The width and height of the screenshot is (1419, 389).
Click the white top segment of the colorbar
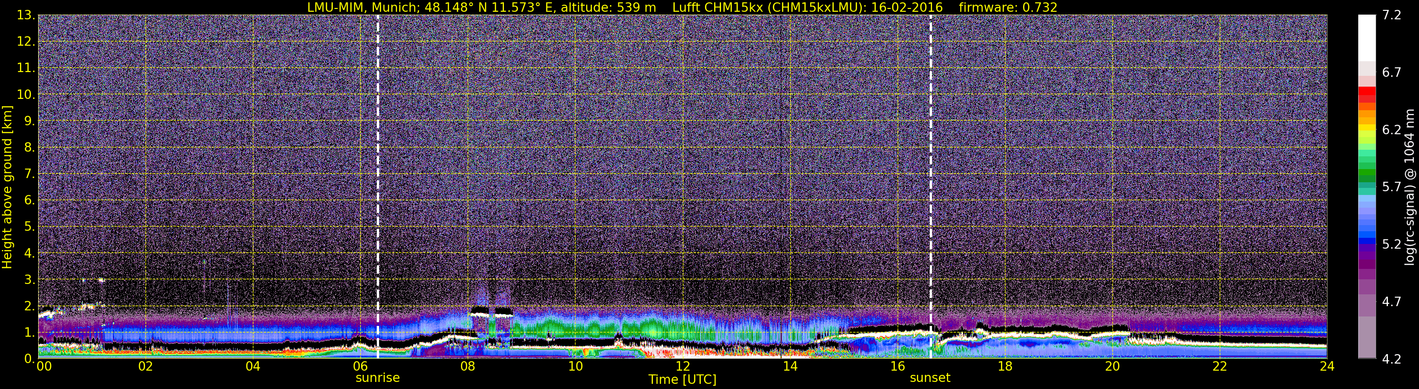[1367, 38]
